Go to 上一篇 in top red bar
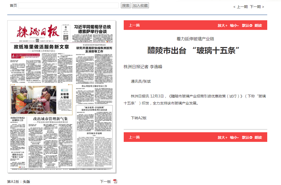This screenshot has width=281, height=185. point(134,25)
